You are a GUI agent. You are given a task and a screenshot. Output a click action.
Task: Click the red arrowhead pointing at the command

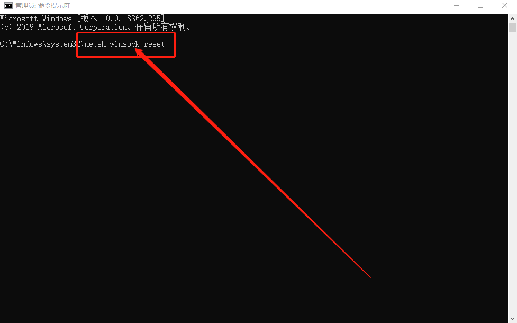(x=141, y=55)
